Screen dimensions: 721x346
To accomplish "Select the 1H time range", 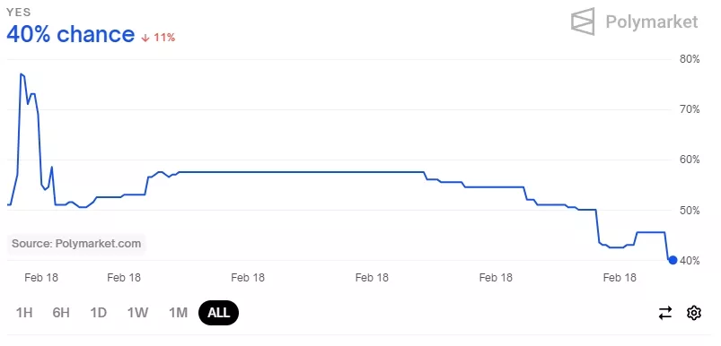I will (x=24, y=313).
